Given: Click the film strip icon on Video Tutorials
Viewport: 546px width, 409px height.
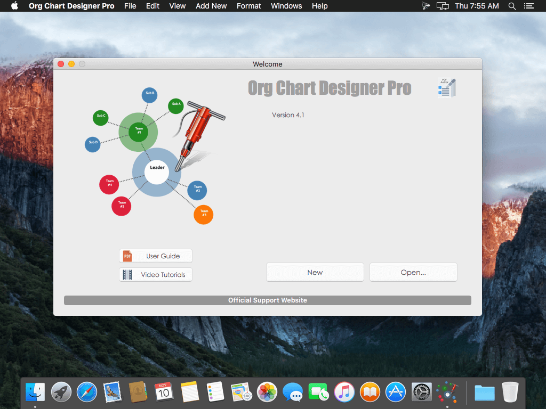Looking at the screenshot, I should click(127, 275).
